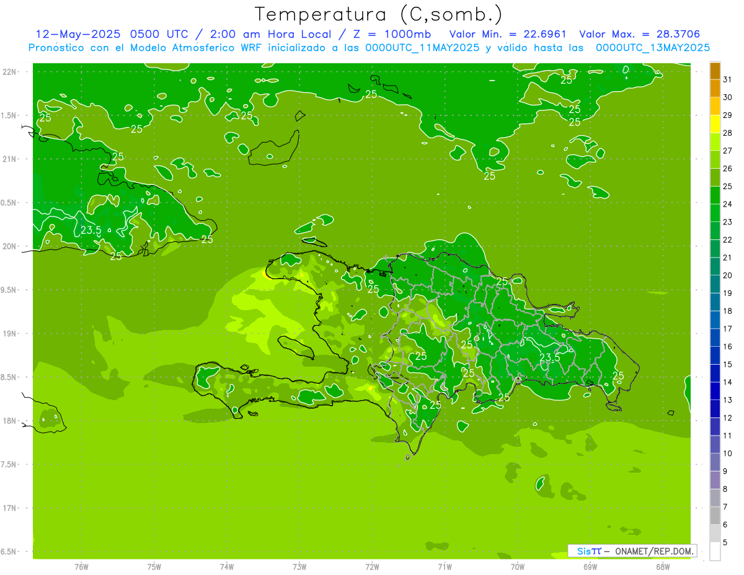
Task: Click the "76W" longitude axis label
Action: coord(81,567)
